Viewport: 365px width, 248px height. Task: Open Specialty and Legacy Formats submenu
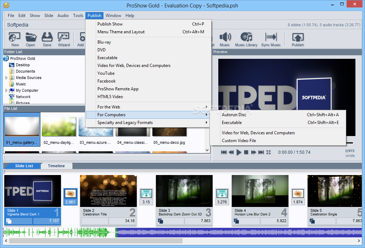[148, 123]
